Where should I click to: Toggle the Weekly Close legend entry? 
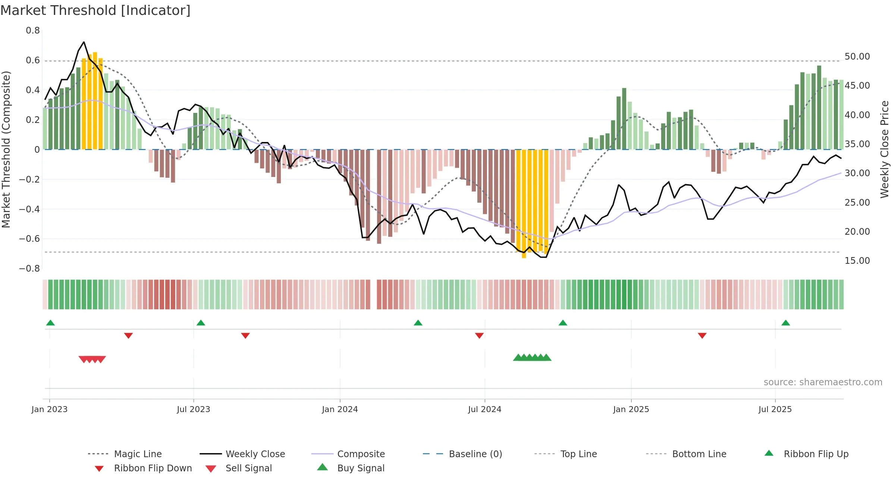242,454
